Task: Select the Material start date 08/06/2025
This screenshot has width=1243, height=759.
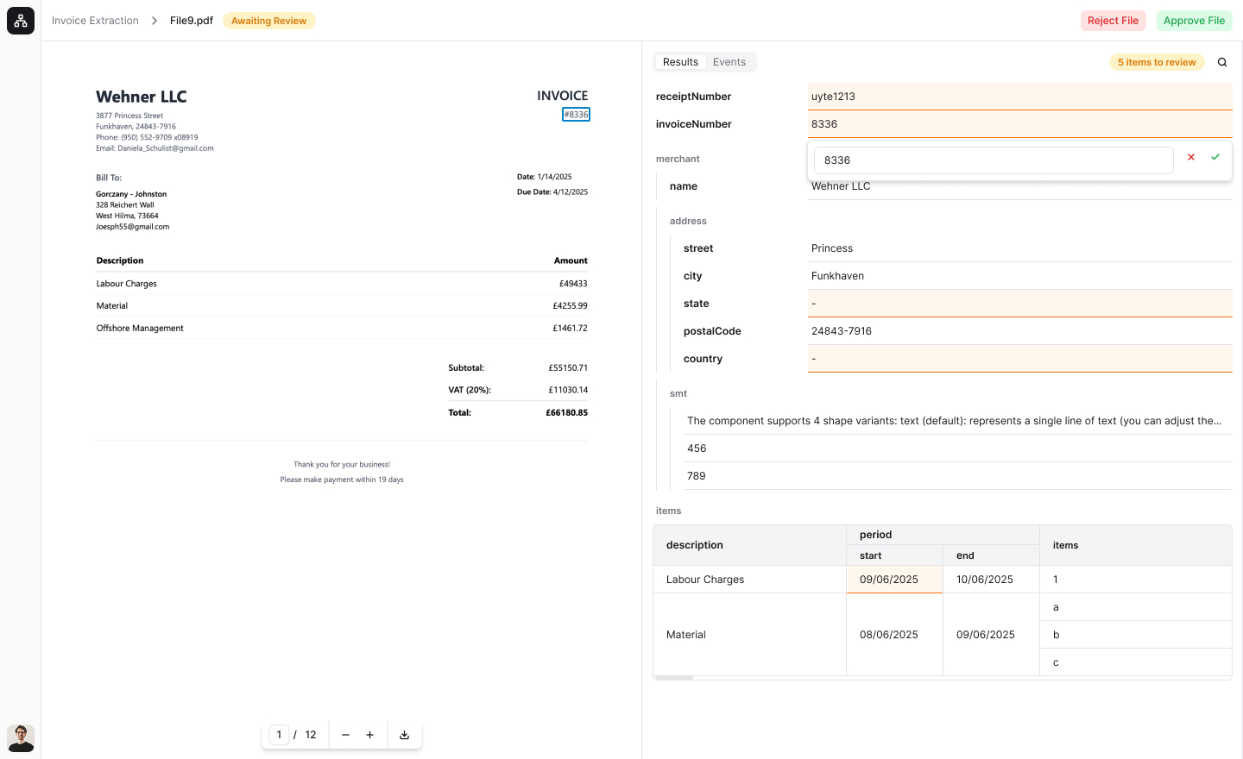Action: point(894,635)
